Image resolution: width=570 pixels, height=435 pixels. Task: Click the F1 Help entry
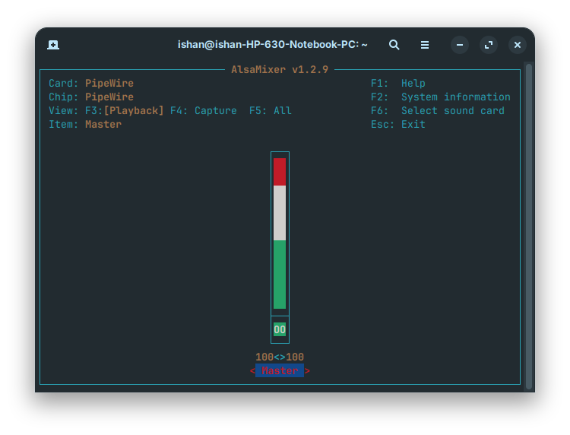(398, 84)
